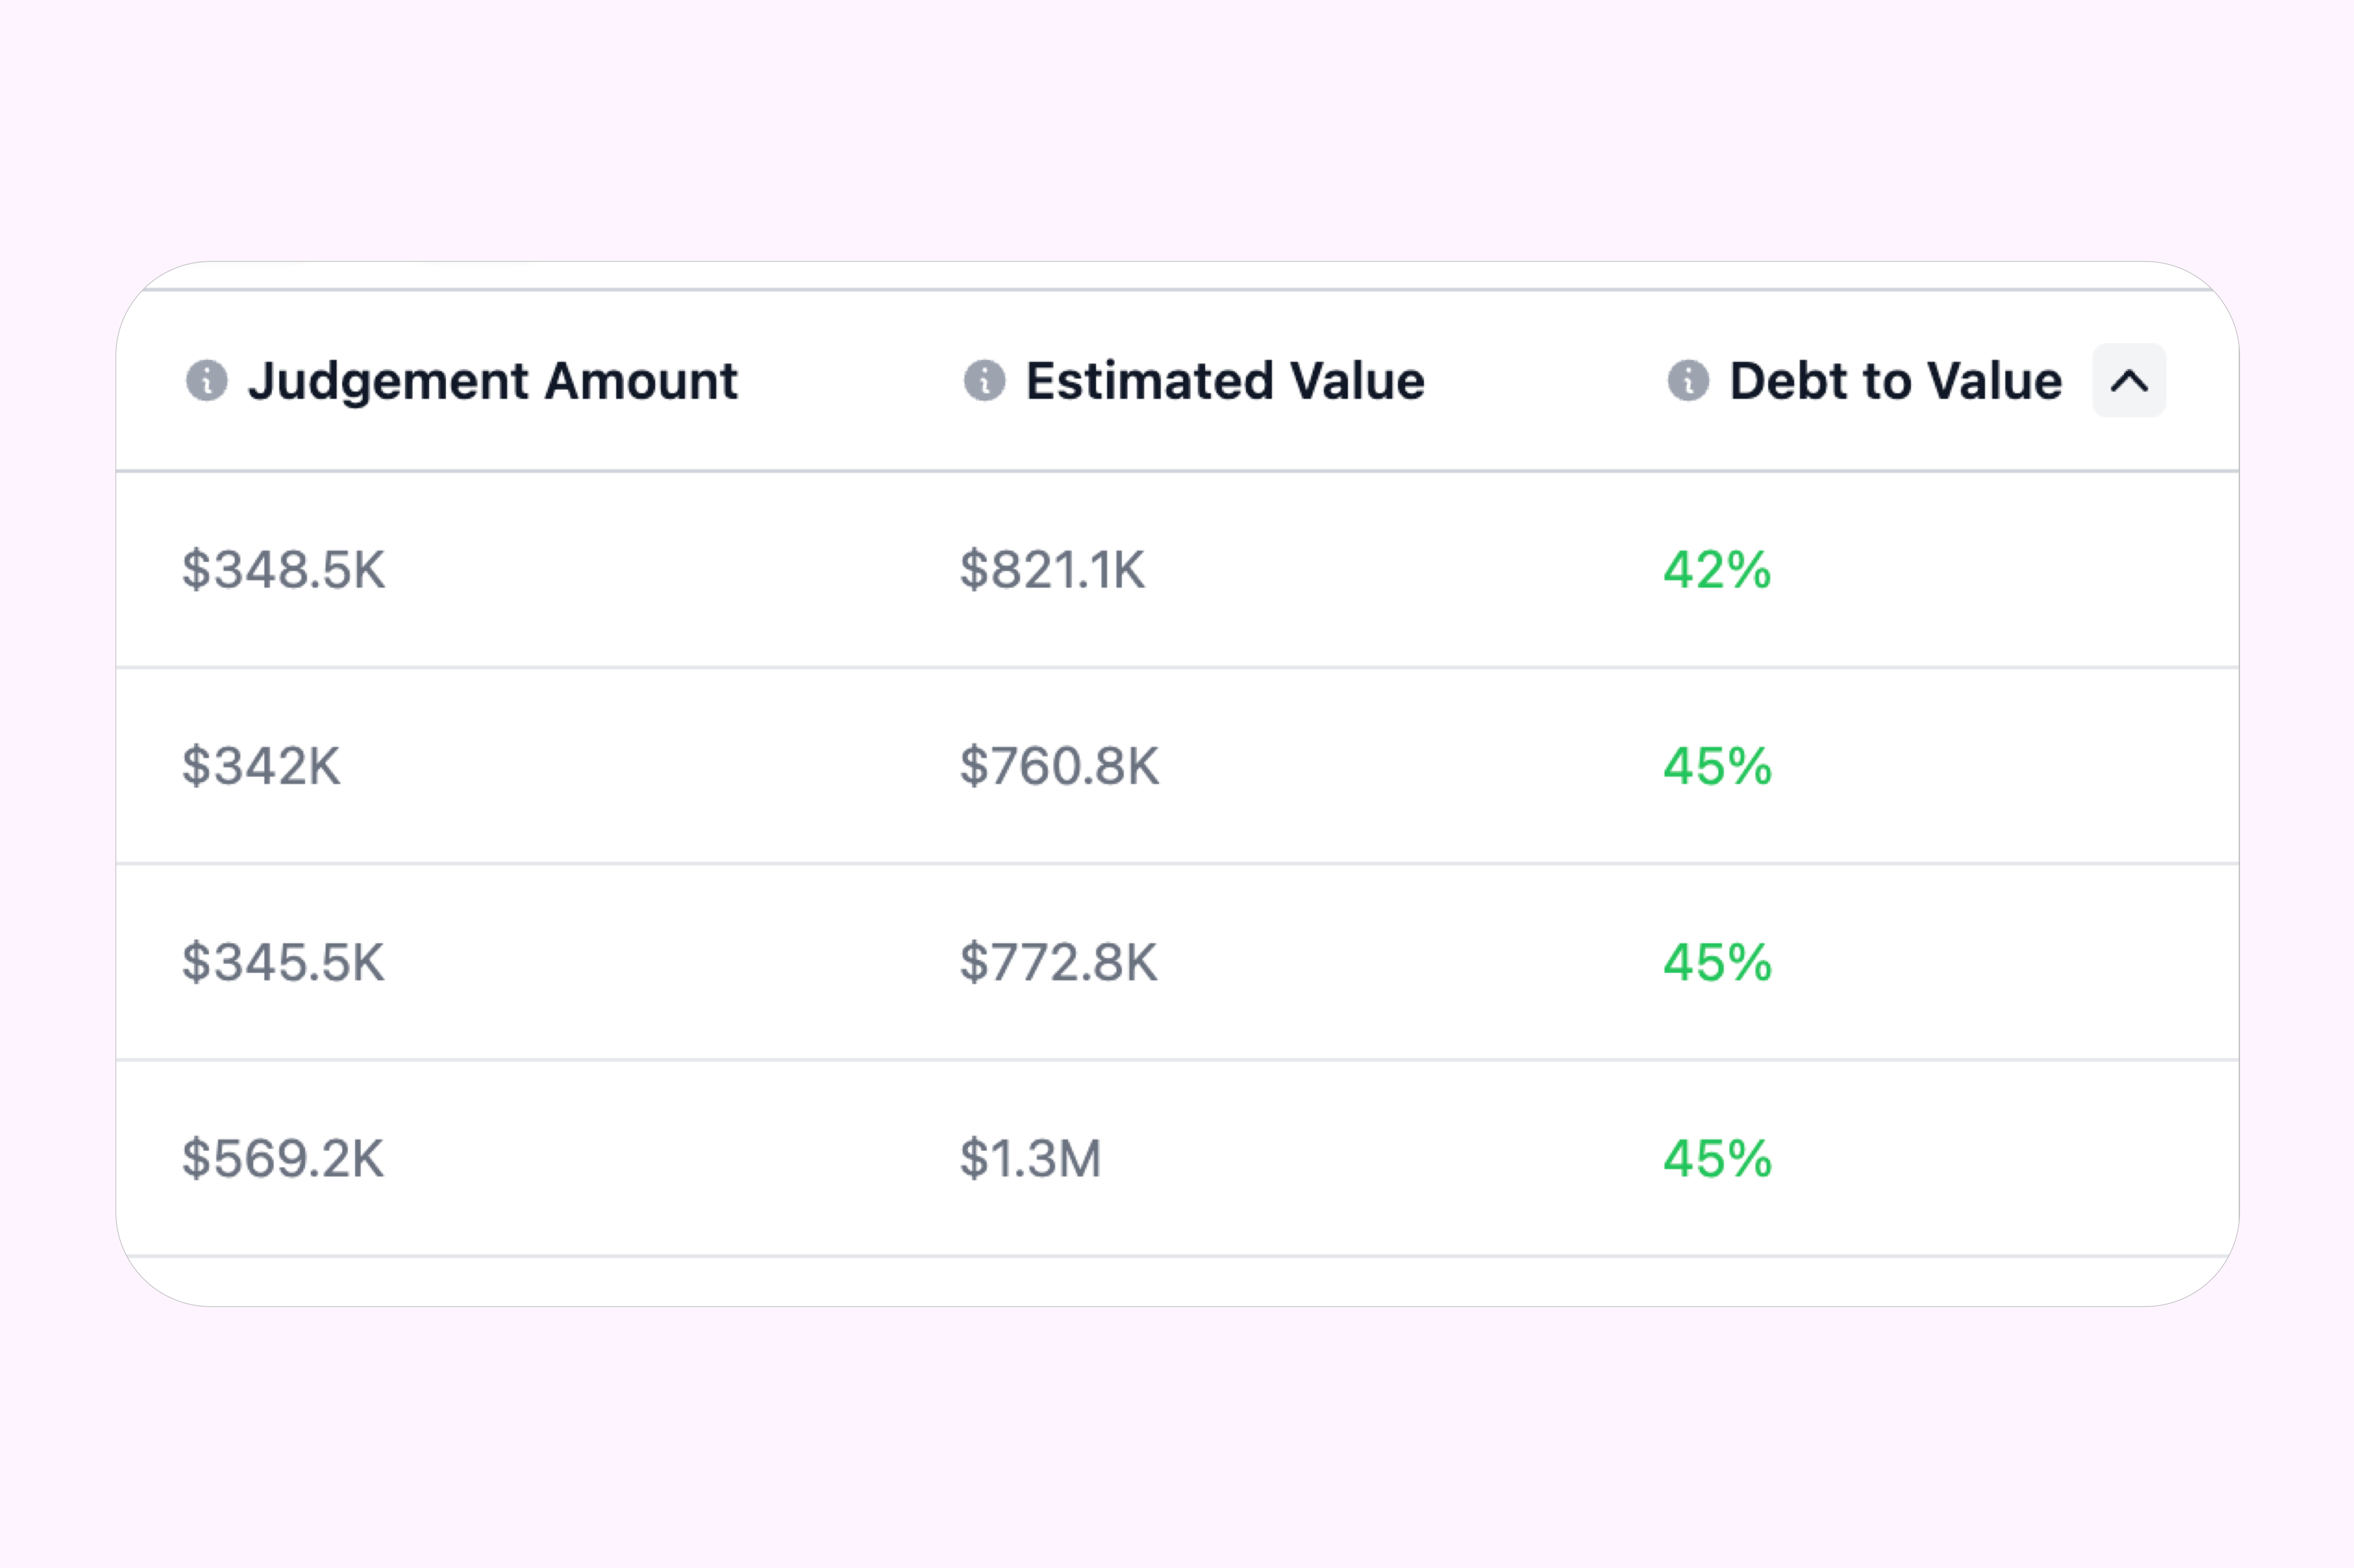
Task: Click the Estimated Value column header
Action: 1225,381
